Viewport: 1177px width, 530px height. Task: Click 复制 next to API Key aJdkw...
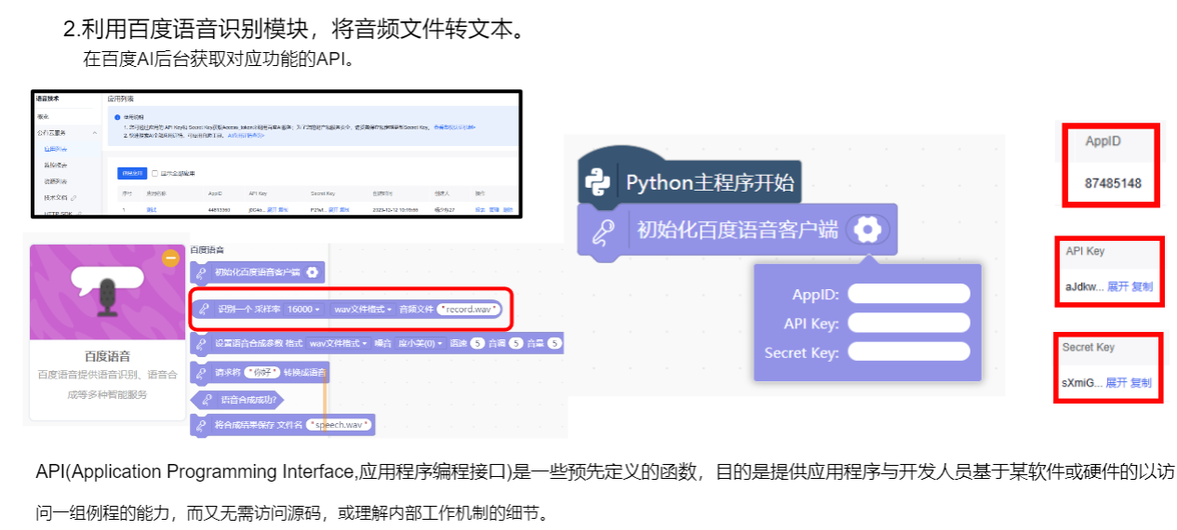point(1142,286)
